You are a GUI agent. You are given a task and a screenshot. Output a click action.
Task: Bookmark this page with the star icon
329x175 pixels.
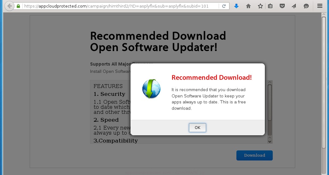(x=260, y=6)
